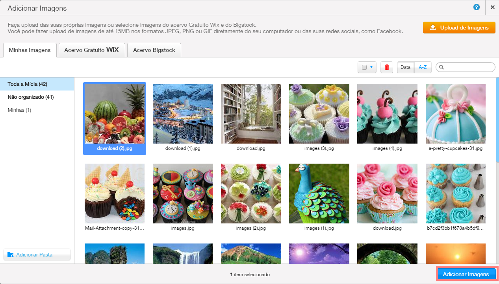This screenshot has width=499, height=284.
Task: Open the help question mark icon
Action: [x=477, y=7]
